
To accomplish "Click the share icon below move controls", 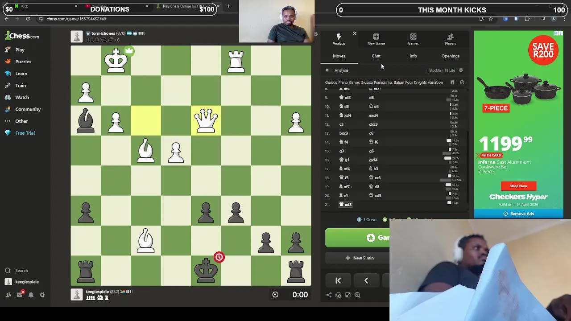I will [329, 295].
